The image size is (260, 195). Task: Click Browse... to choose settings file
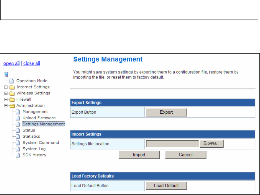pyautogui.click(x=211, y=144)
